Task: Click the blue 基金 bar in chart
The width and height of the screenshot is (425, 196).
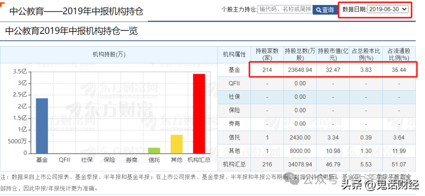Action: coord(42,126)
